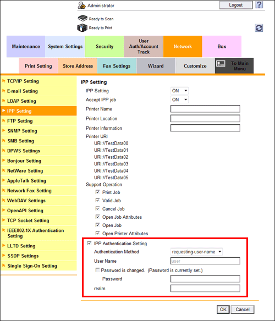Viewport: 275px width, 321px height.
Task: Uncheck the Open Job checkbox
Action: (x=98, y=225)
